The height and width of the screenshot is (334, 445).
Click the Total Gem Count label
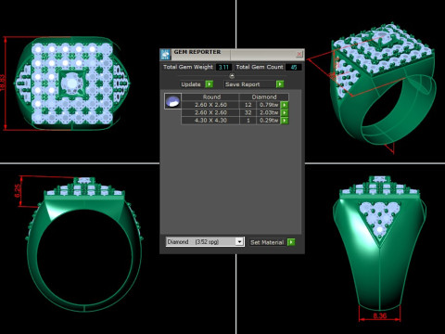point(260,67)
